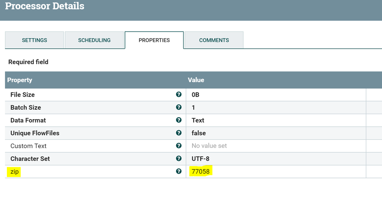Screen dimensions: 382x197
Task: Change Unique FlowFiles value false
Action: point(198,133)
